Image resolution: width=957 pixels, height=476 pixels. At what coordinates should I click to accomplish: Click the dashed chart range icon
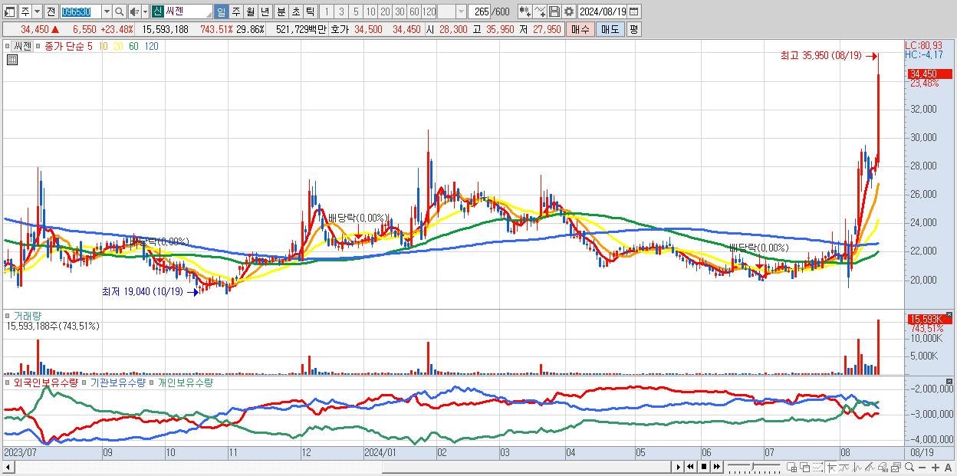pyautogui.click(x=817, y=467)
